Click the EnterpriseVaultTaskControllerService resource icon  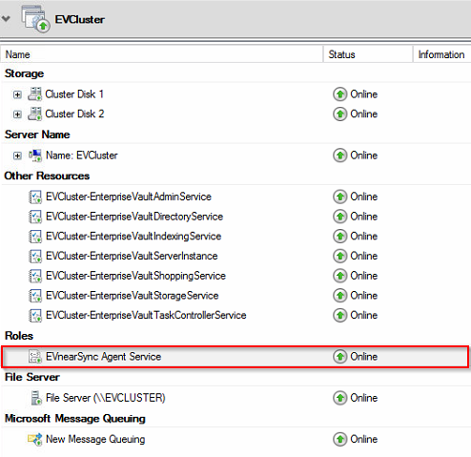pos(35,315)
